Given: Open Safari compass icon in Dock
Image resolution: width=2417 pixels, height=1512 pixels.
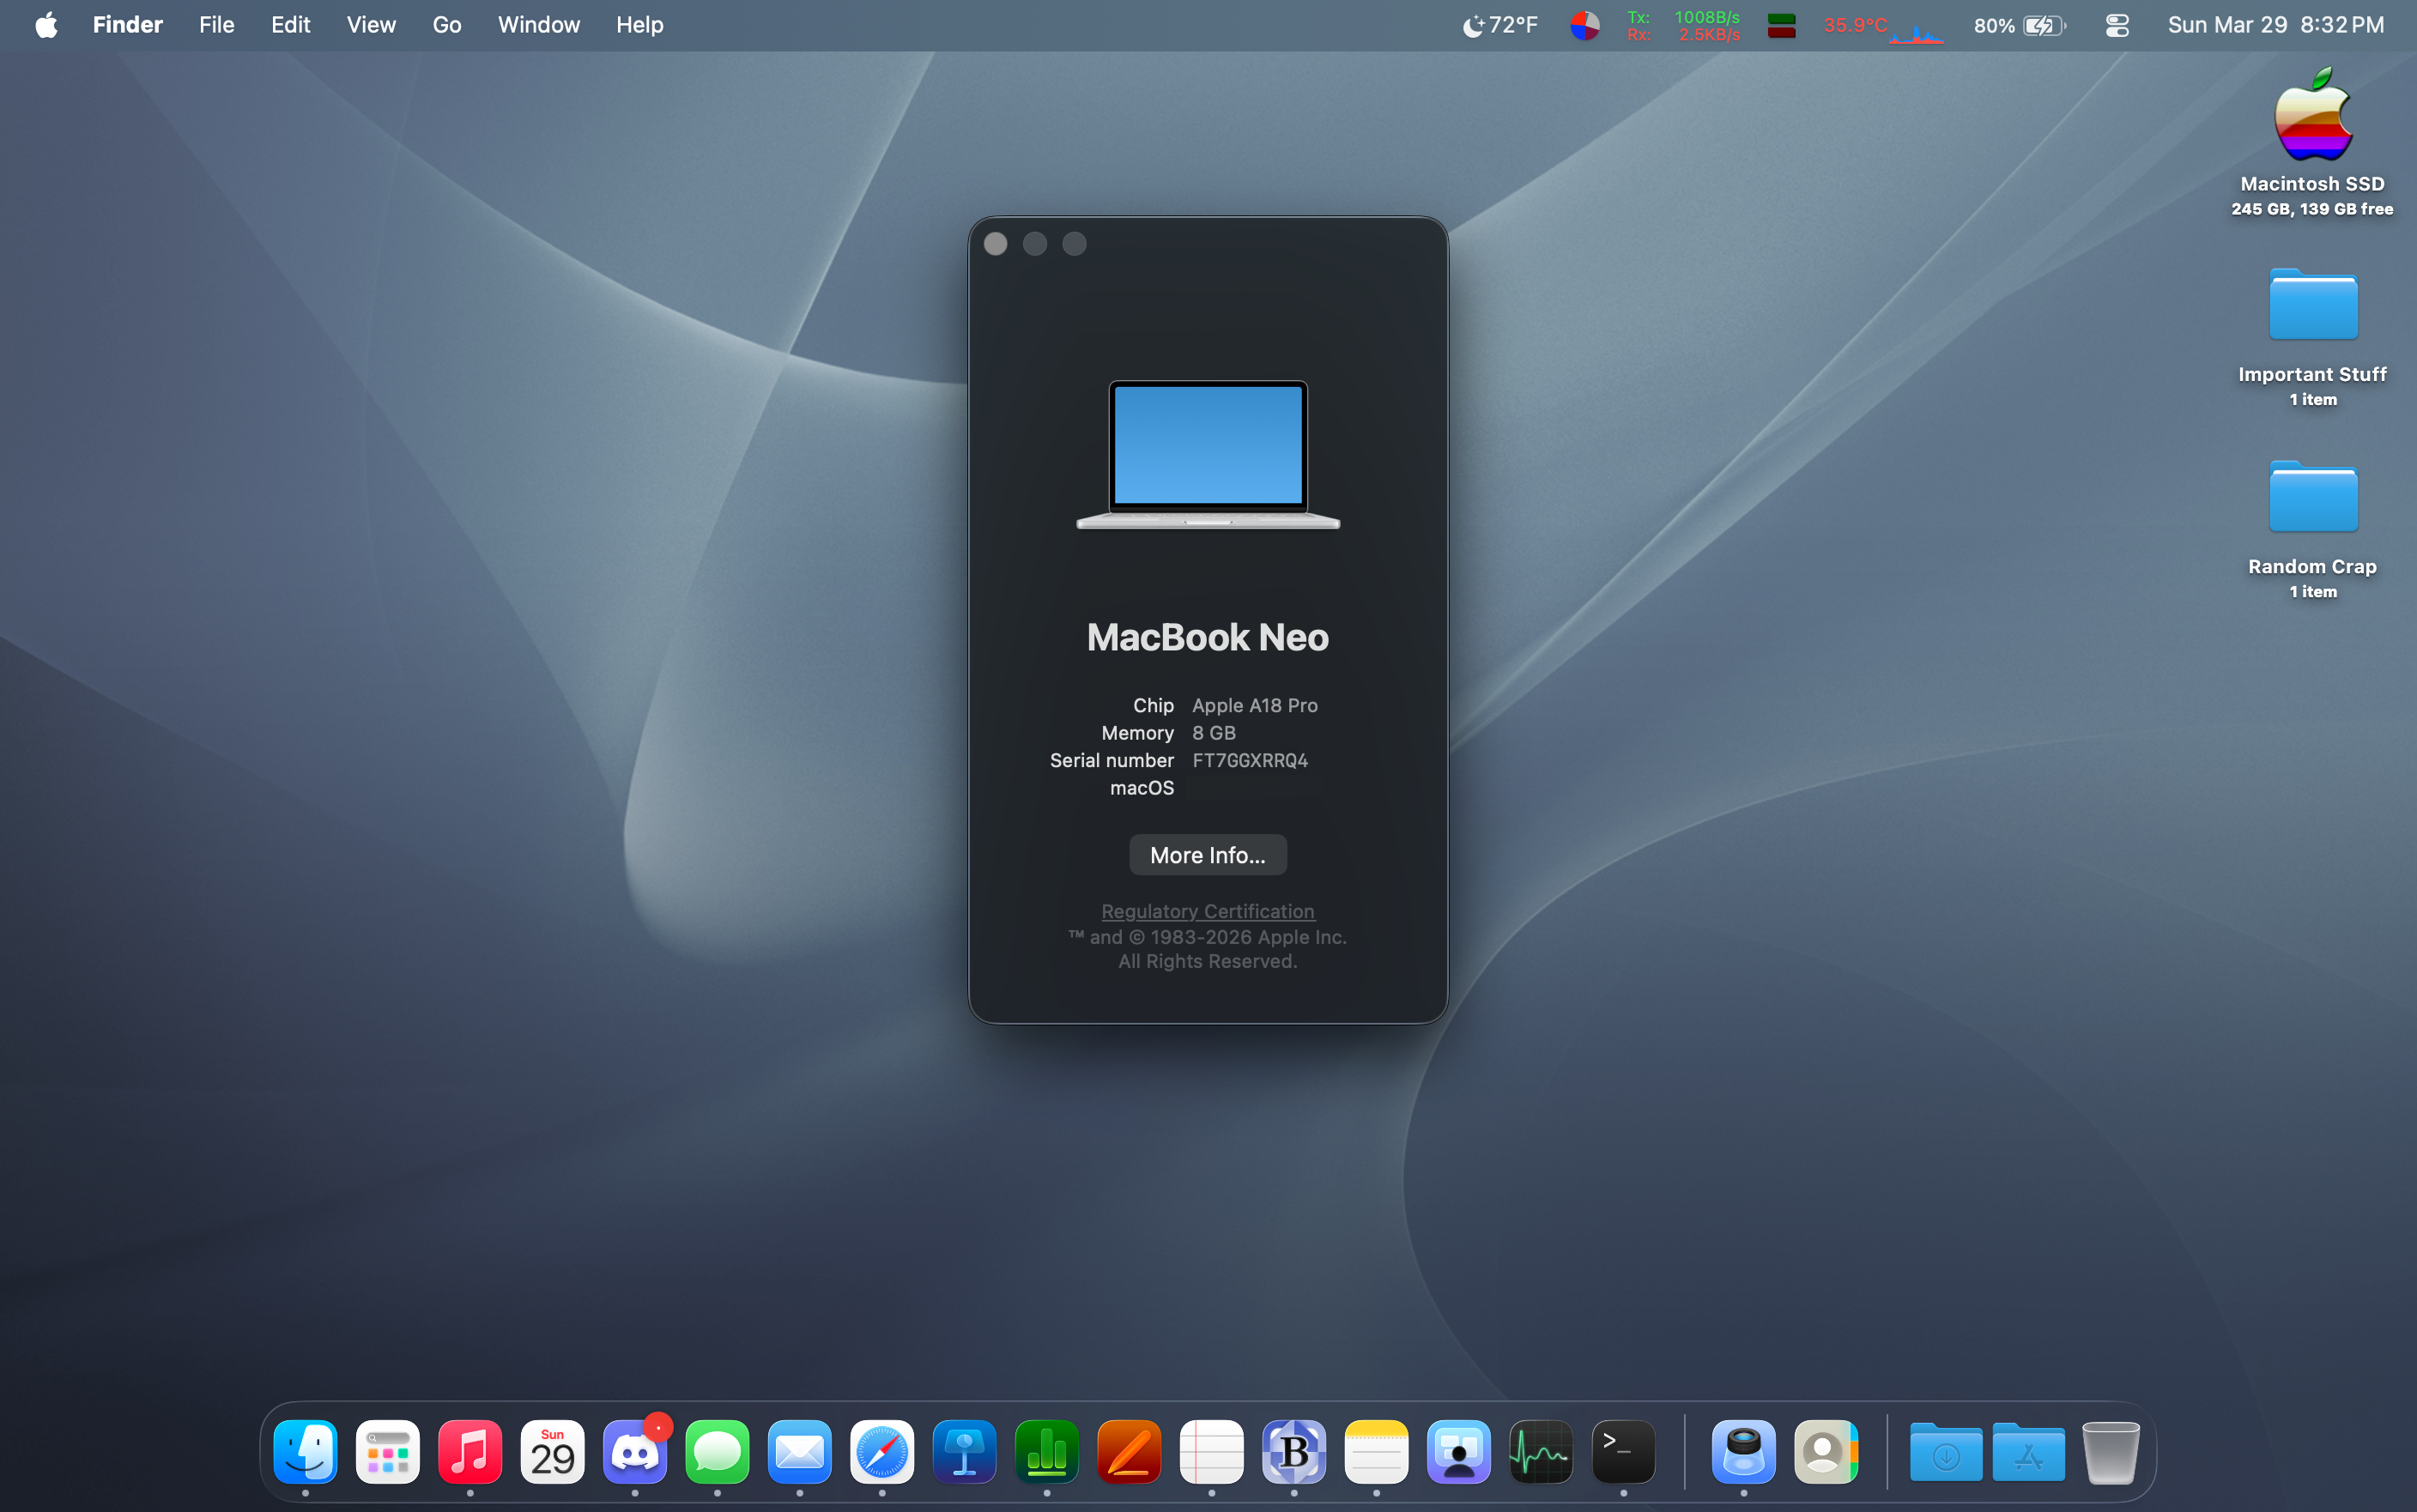Looking at the screenshot, I should click(x=882, y=1452).
